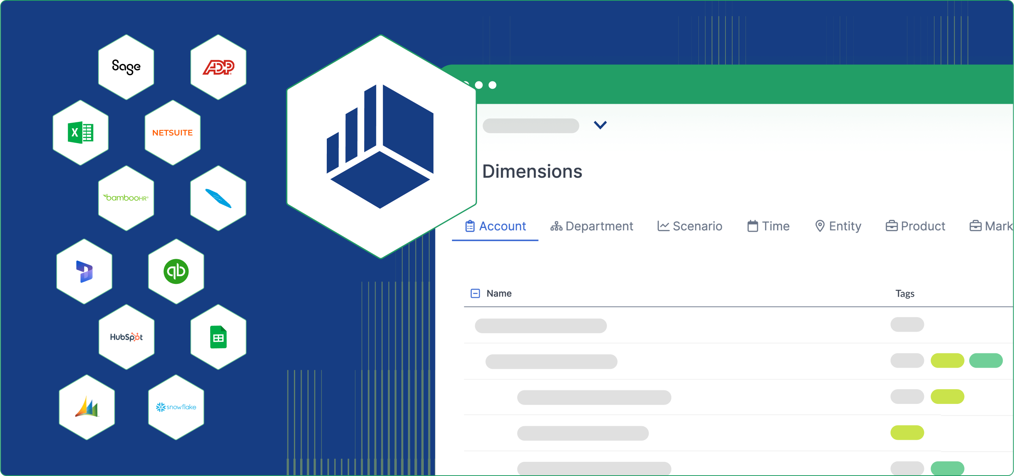Select the Google Sheets hexagon icon
The height and width of the screenshot is (476, 1014).
(x=219, y=337)
